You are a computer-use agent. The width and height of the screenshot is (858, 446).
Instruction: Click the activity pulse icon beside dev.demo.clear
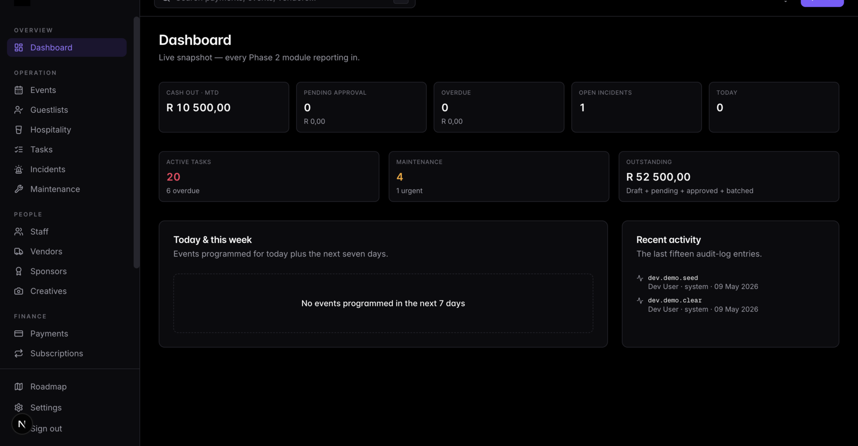point(640,300)
